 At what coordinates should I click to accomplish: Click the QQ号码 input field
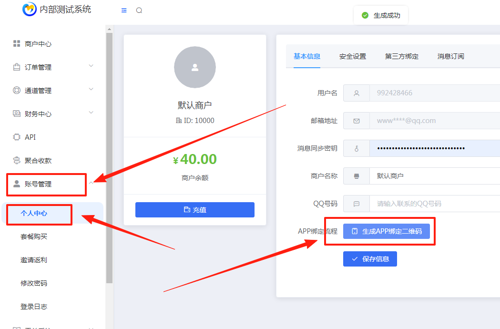(434, 204)
